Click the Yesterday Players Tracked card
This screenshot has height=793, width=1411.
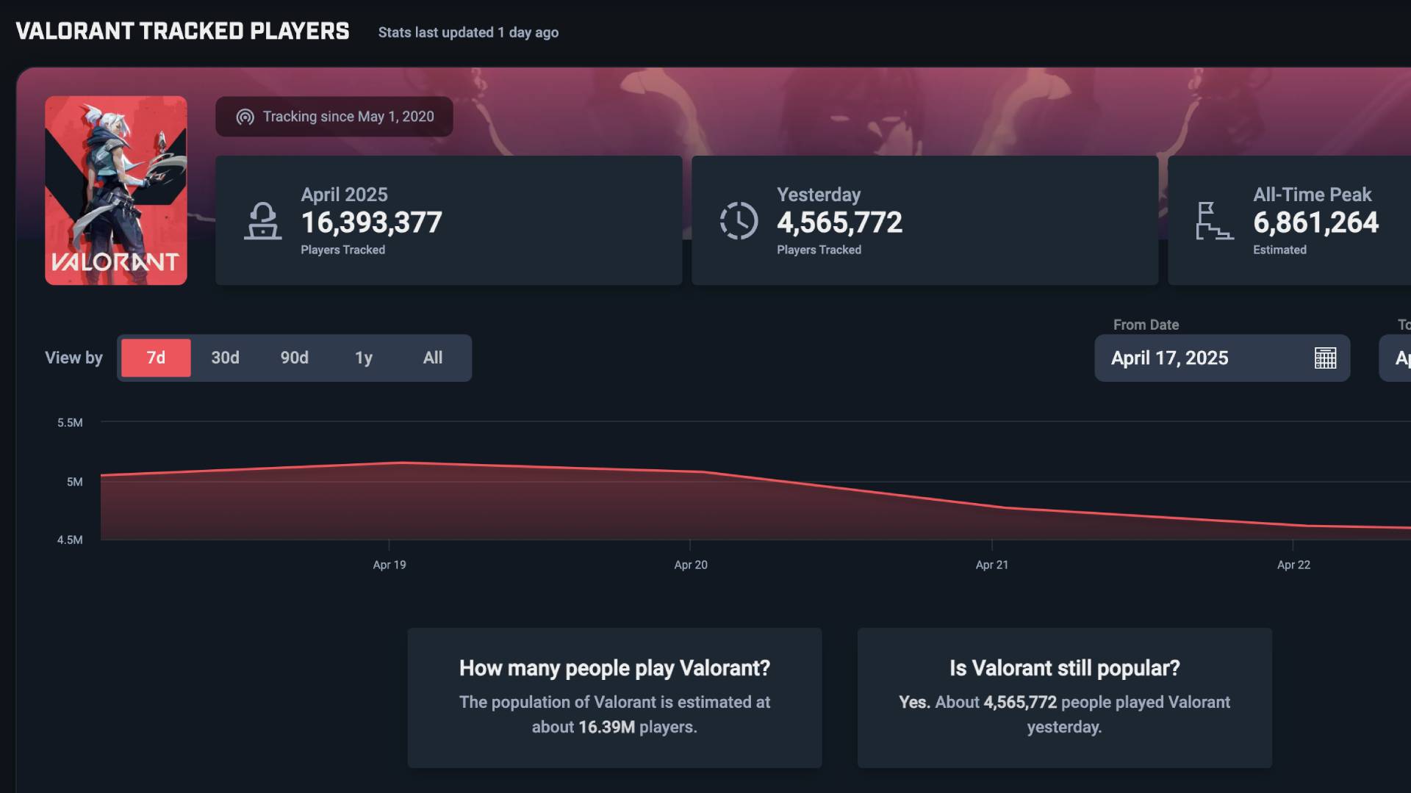click(x=924, y=220)
